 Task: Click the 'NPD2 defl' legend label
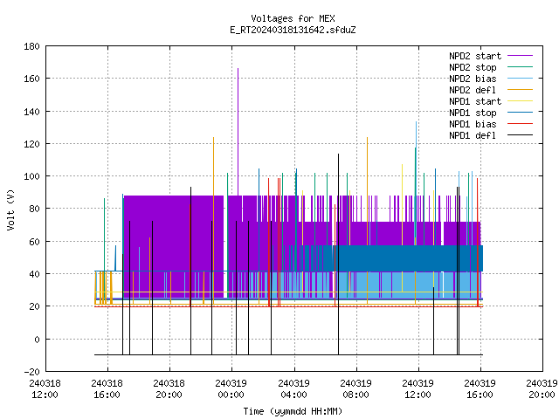(x=473, y=90)
